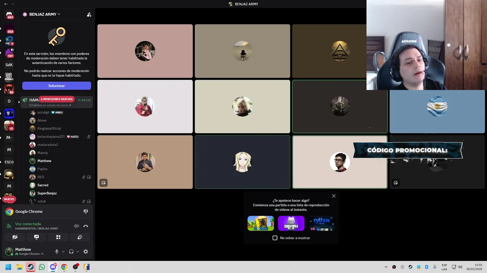487x273 pixels.
Task: Open the server with 252 badge
Action: [x=9, y=28]
